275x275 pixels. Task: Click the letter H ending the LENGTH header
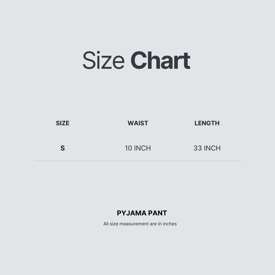point(217,123)
